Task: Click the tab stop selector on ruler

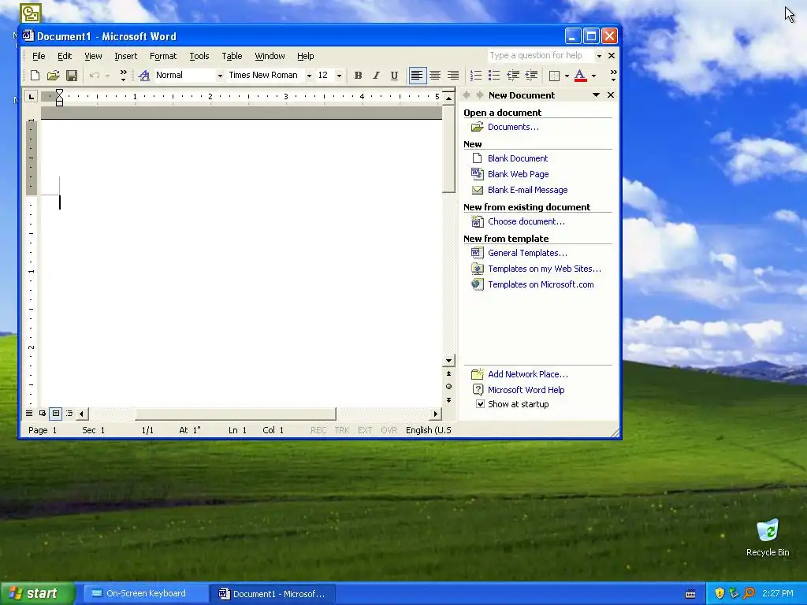Action: pos(32,96)
